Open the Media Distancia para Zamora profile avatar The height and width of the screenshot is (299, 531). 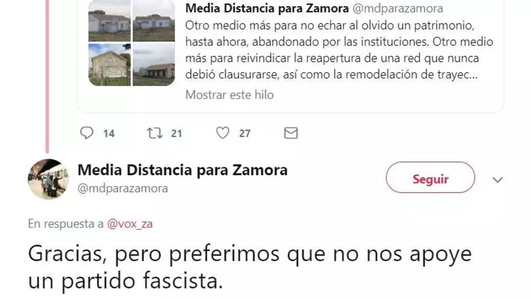(48, 179)
